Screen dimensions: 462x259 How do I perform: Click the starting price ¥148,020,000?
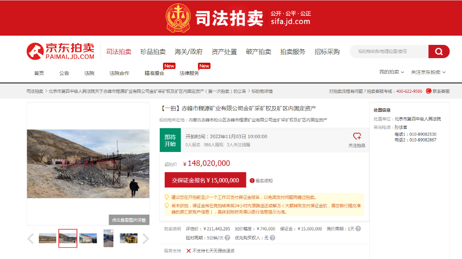pos(206,163)
